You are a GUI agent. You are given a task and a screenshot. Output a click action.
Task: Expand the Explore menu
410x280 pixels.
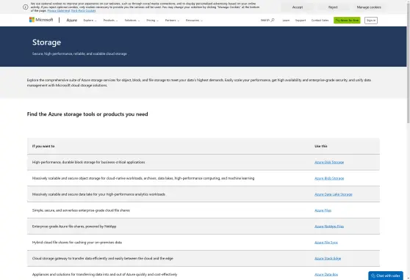[90, 21]
